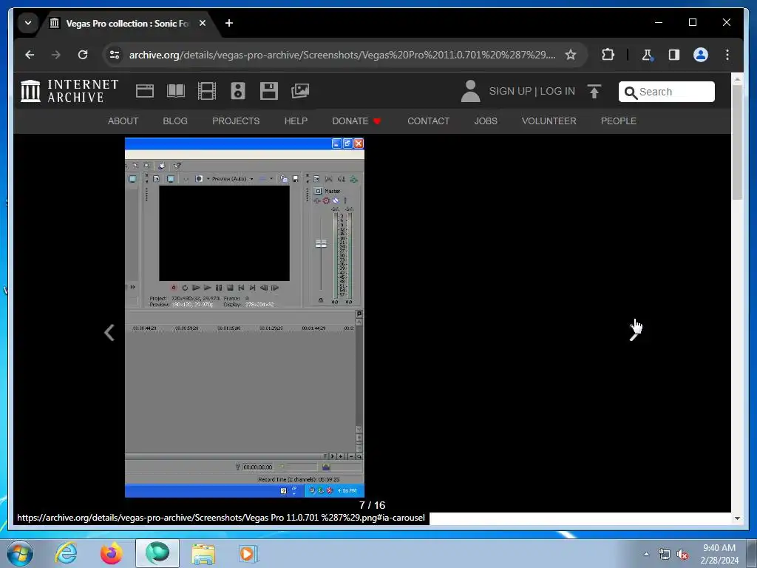Open the Chrome profile avatar
This screenshot has width=757, height=568.
pyautogui.click(x=701, y=55)
